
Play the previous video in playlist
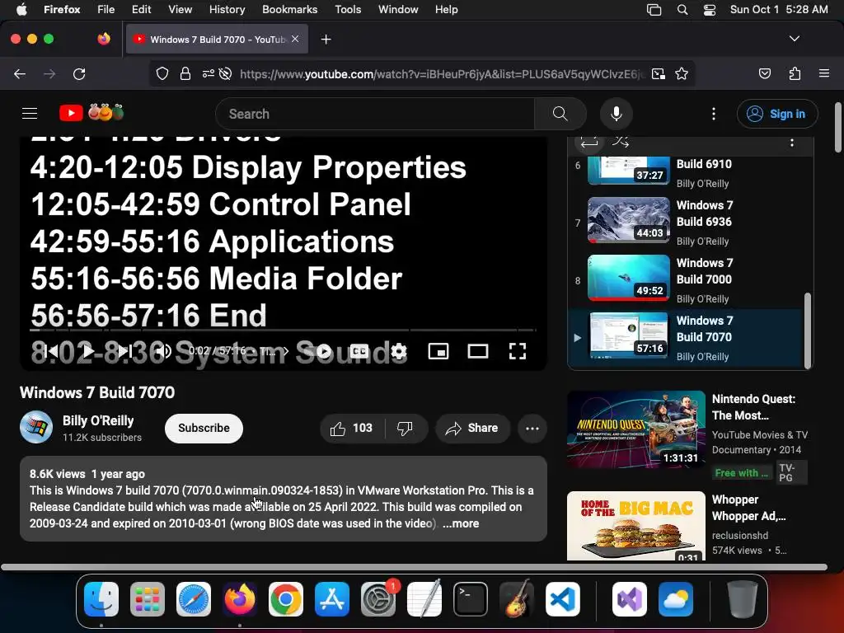pos(52,351)
